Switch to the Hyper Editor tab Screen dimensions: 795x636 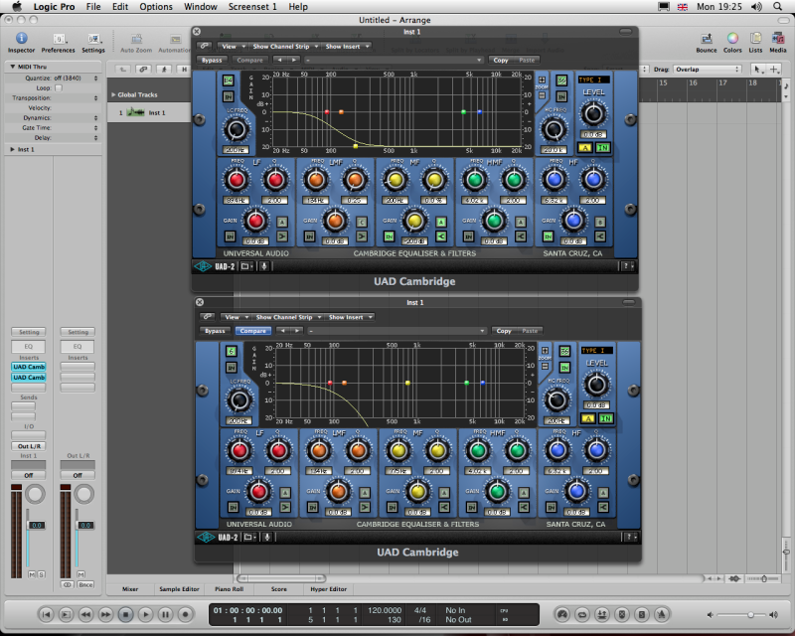point(329,589)
